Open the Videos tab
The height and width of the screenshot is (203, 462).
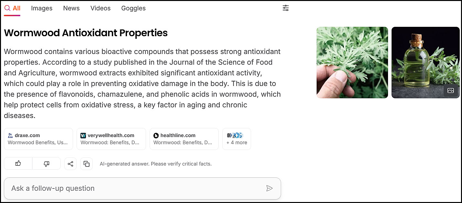pyautogui.click(x=100, y=8)
